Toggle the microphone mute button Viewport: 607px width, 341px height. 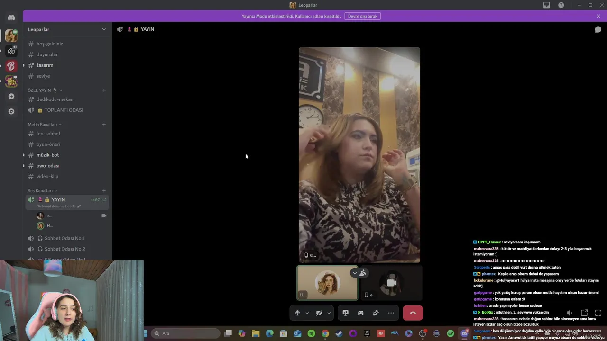tap(297, 313)
